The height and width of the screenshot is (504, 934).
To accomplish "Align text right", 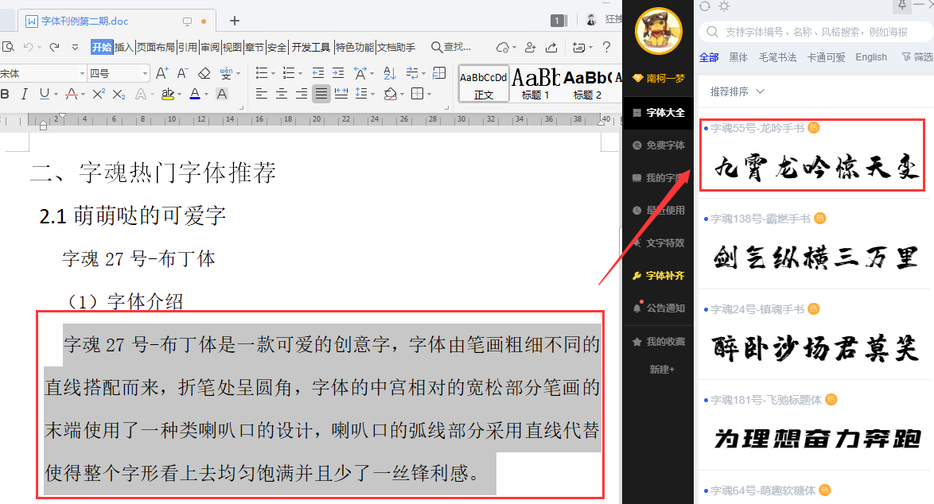I will coord(302,94).
